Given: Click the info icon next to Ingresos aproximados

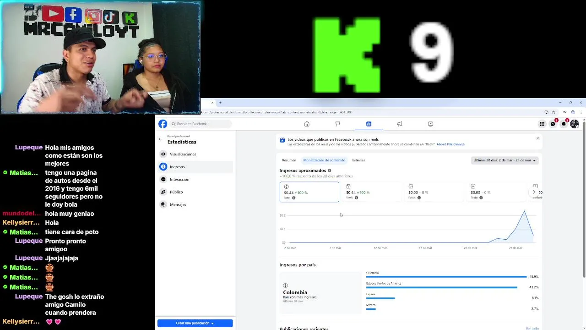Looking at the screenshot, I should [x=329, y=170].
